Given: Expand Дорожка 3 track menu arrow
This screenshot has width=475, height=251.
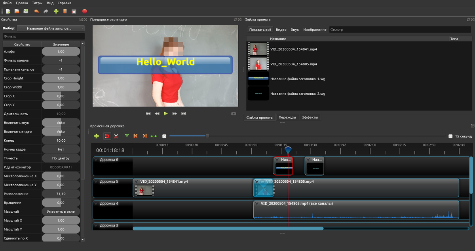Looking at the screenshot, I should pyautogui.click(x=96, y=225).
